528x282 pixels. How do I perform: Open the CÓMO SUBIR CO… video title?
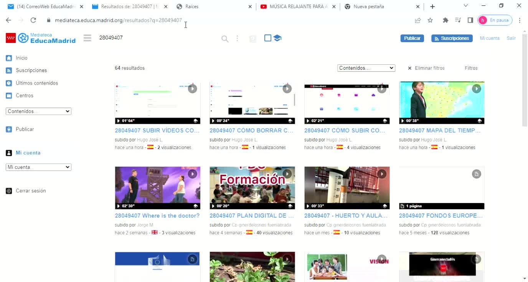point(345,131)
